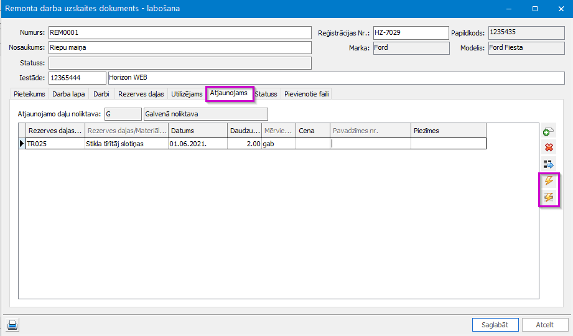Screen dimensions: 573x336
Task: Delete the row with red X icon
Action: pos(549,147)
